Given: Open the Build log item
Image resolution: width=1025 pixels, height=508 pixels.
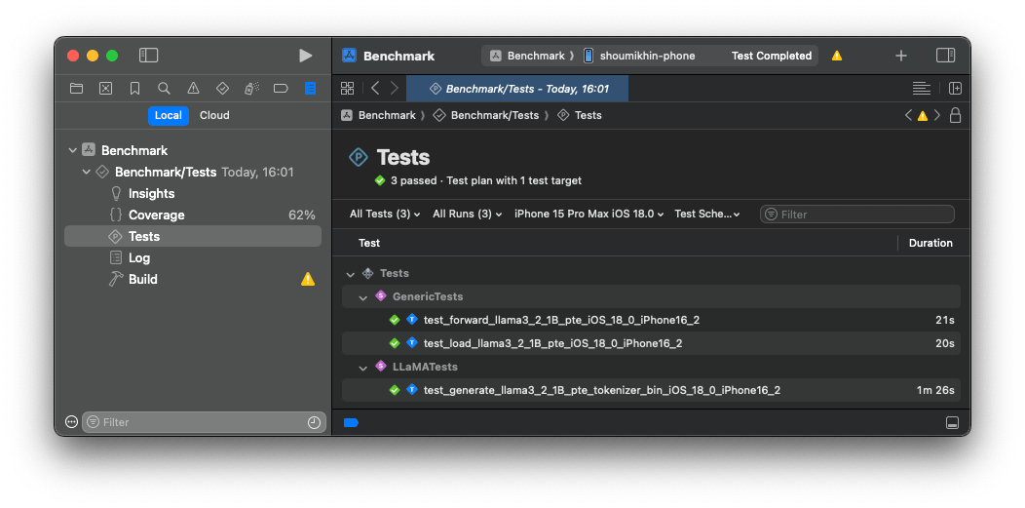Looking at the screenshot, I should tap(142, 279).
